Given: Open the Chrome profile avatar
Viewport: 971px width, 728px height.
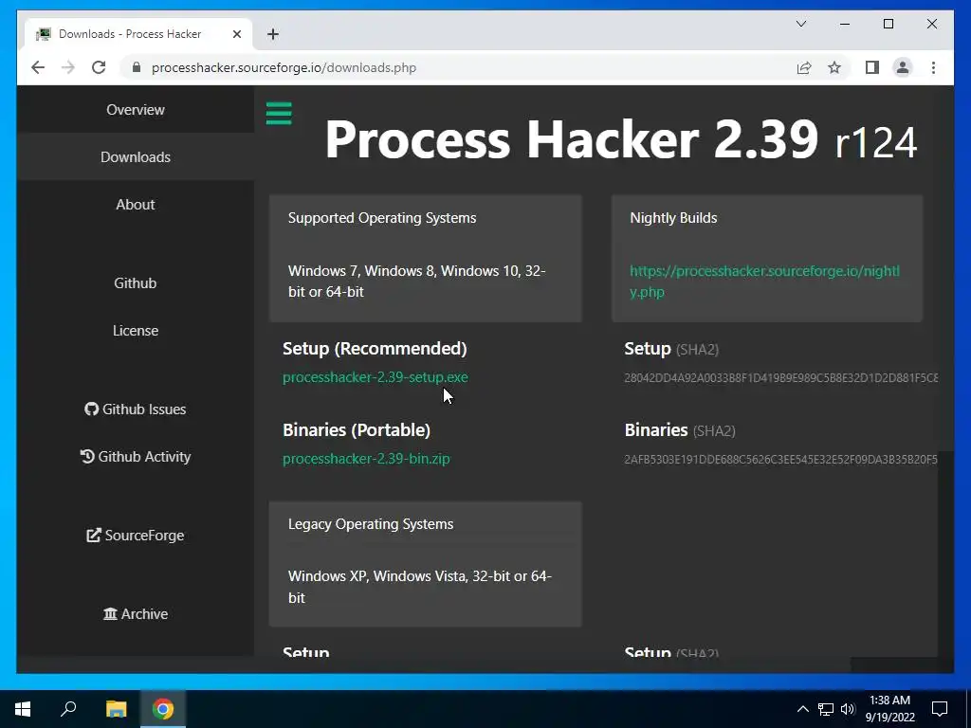Looking at the screenshot, I should (x=903, y=67).
